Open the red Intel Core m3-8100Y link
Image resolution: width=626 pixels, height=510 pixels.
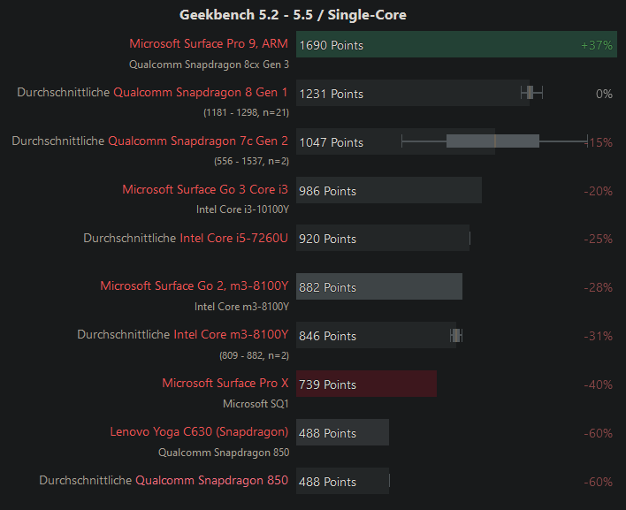pos(231,335)
